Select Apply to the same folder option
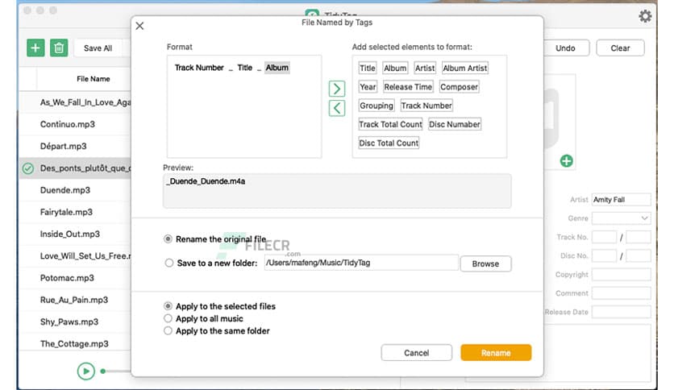The height and width of the screenshot is (390, 674). point(168,330)
